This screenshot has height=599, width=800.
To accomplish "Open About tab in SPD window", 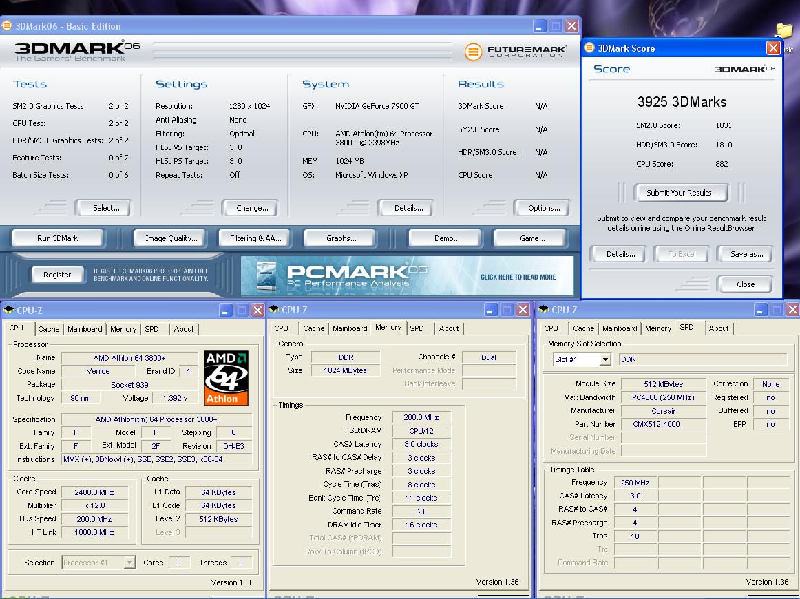I will 719,328.
